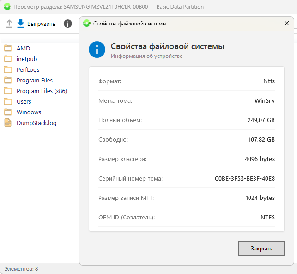Select the Users folder entry

[24, 101]
